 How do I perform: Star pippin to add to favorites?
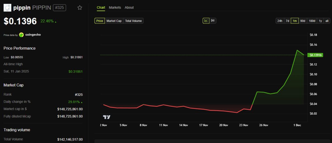80,8
